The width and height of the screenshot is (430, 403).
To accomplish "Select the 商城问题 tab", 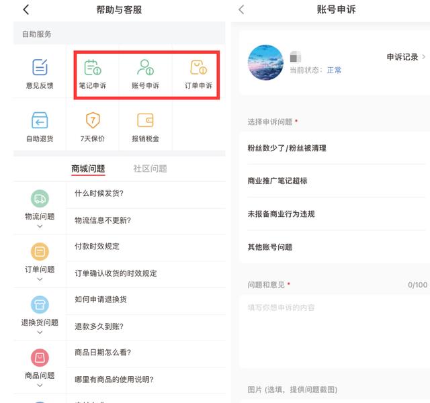I will tap(88, 169).
